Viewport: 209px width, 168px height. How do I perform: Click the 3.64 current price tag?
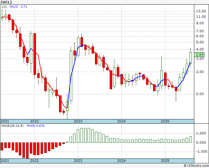[x=199, y=54]
